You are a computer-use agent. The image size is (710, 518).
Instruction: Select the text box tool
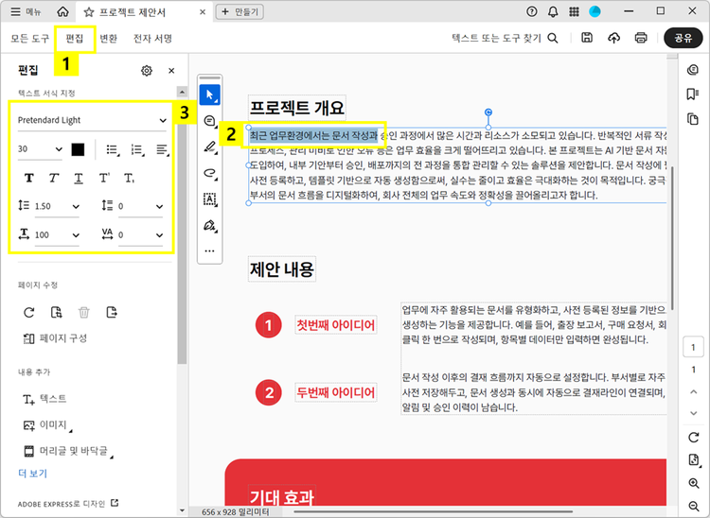(x=209, y=199)
